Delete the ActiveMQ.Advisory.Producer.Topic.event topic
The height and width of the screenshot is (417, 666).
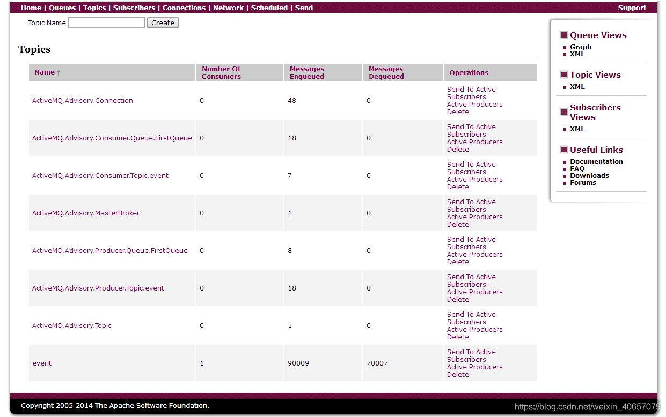(458, 300)
